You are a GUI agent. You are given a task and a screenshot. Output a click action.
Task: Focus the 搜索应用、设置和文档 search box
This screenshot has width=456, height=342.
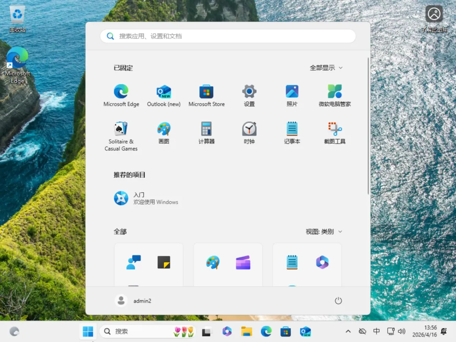(x=228, y=36)
